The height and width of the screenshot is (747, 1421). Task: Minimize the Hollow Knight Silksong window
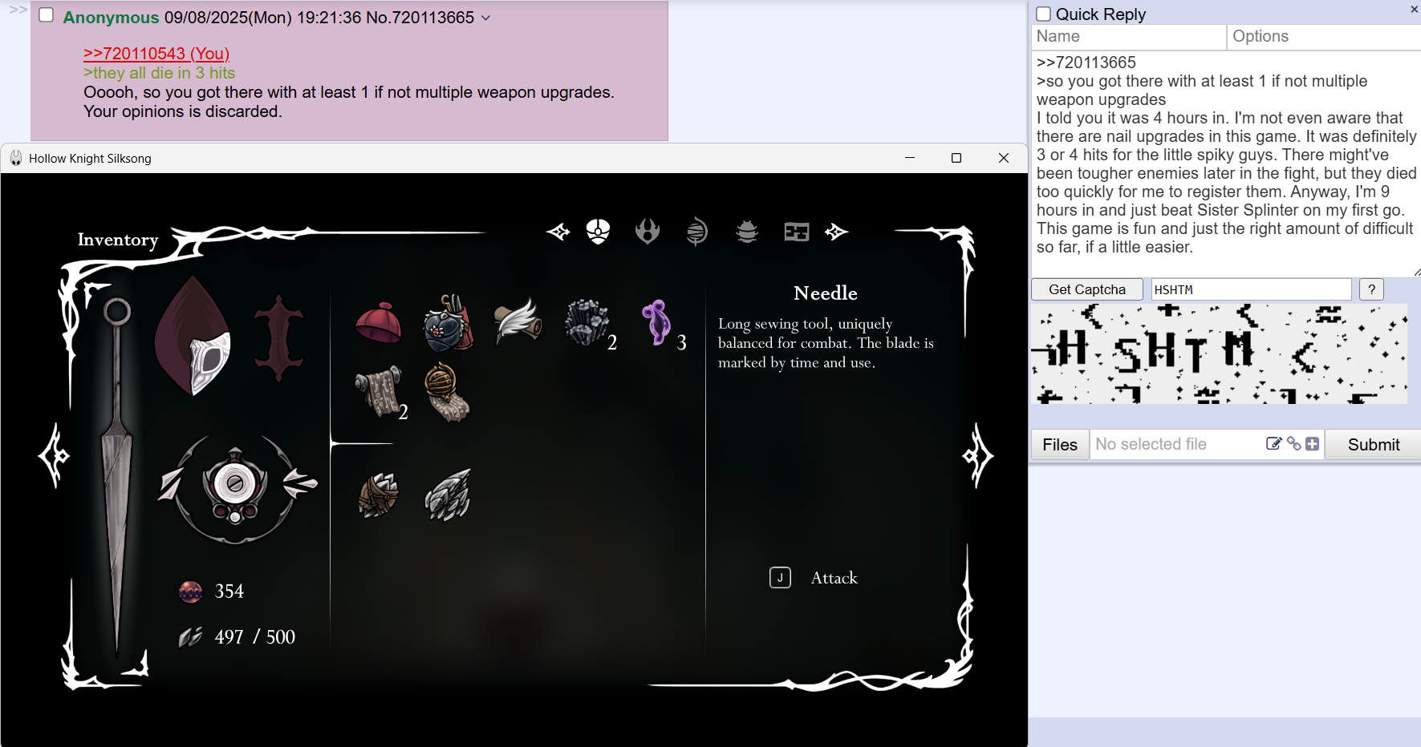[910, 158]
